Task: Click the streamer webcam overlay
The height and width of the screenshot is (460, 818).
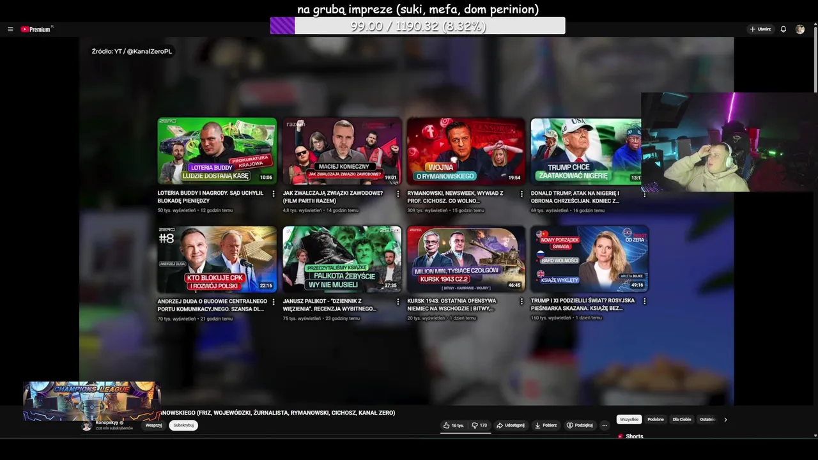Action: (x=729, y=142)
